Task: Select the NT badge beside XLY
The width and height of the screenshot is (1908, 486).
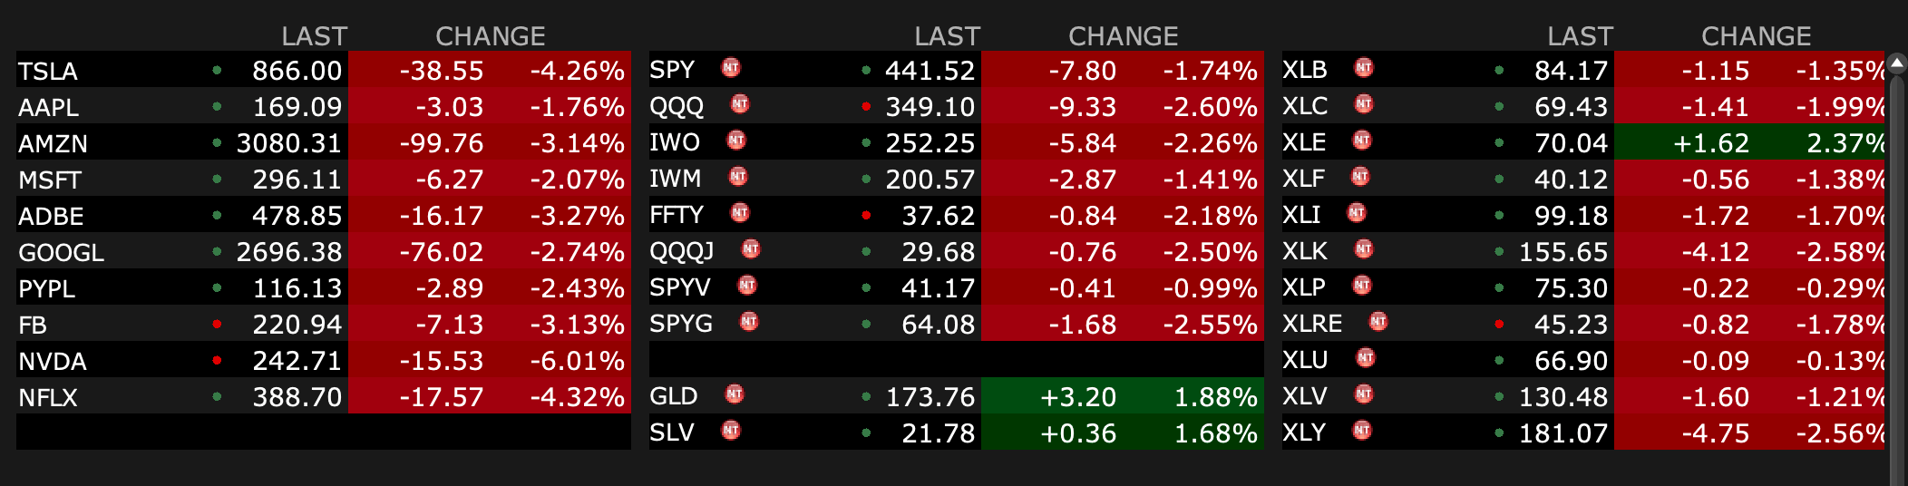Action: click(1362, 431)
